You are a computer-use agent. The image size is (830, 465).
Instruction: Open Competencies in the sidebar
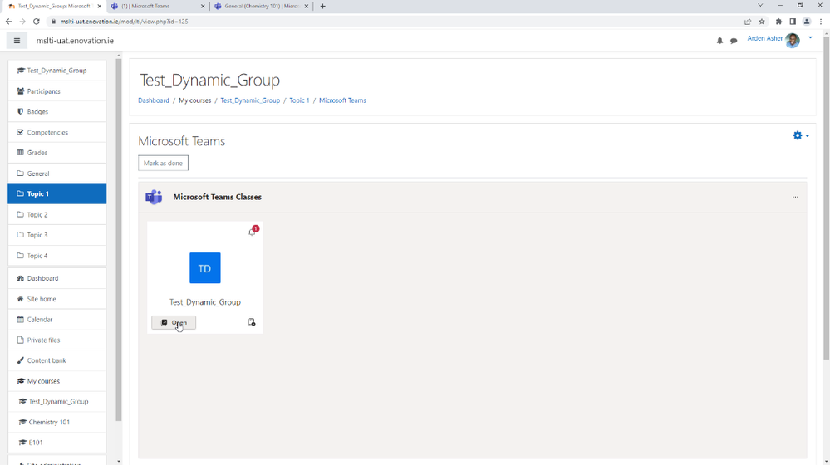(x=57, y=132)
